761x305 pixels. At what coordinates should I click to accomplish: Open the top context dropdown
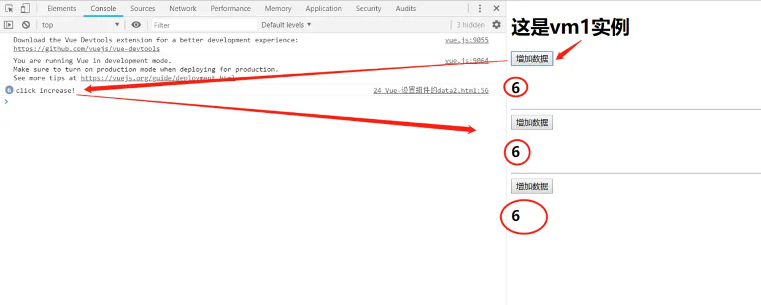(80, 25)
